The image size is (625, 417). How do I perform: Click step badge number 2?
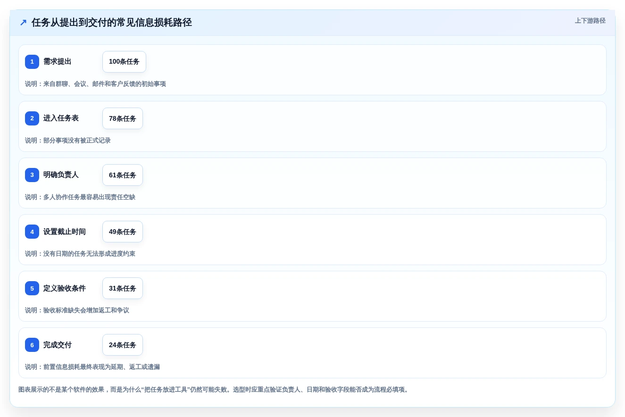click(x=32, y=118)
